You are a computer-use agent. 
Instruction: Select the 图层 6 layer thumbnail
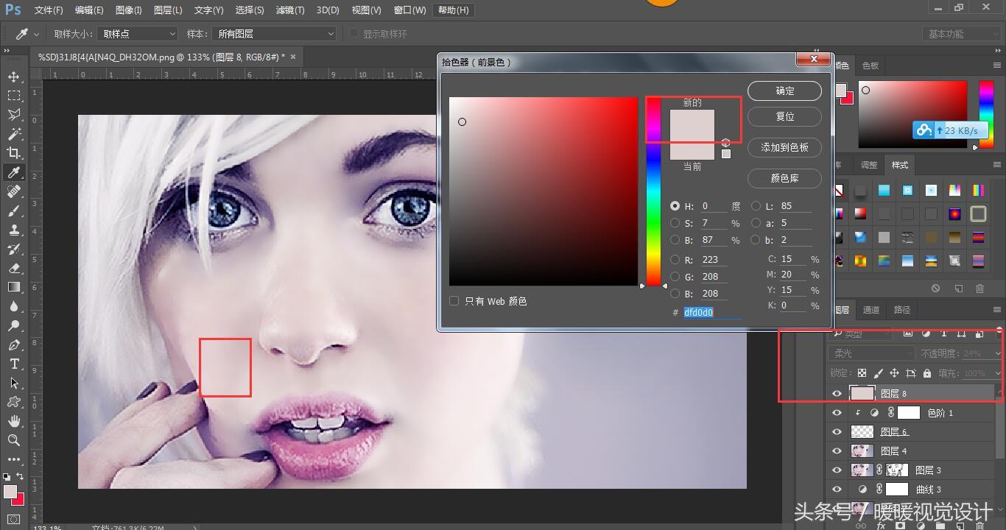(862, 432)
